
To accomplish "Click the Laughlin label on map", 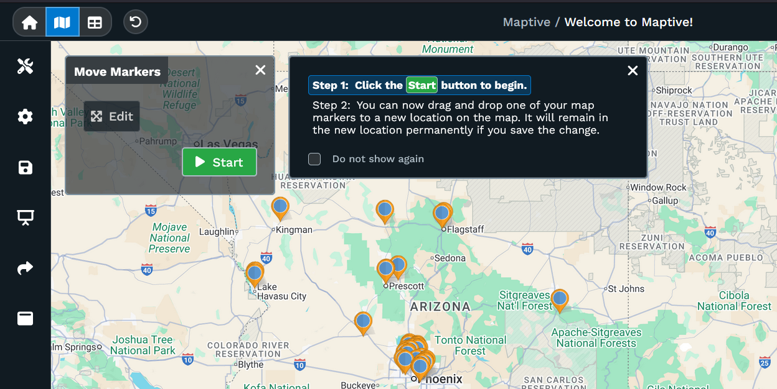I will click(x=217, y=232).
